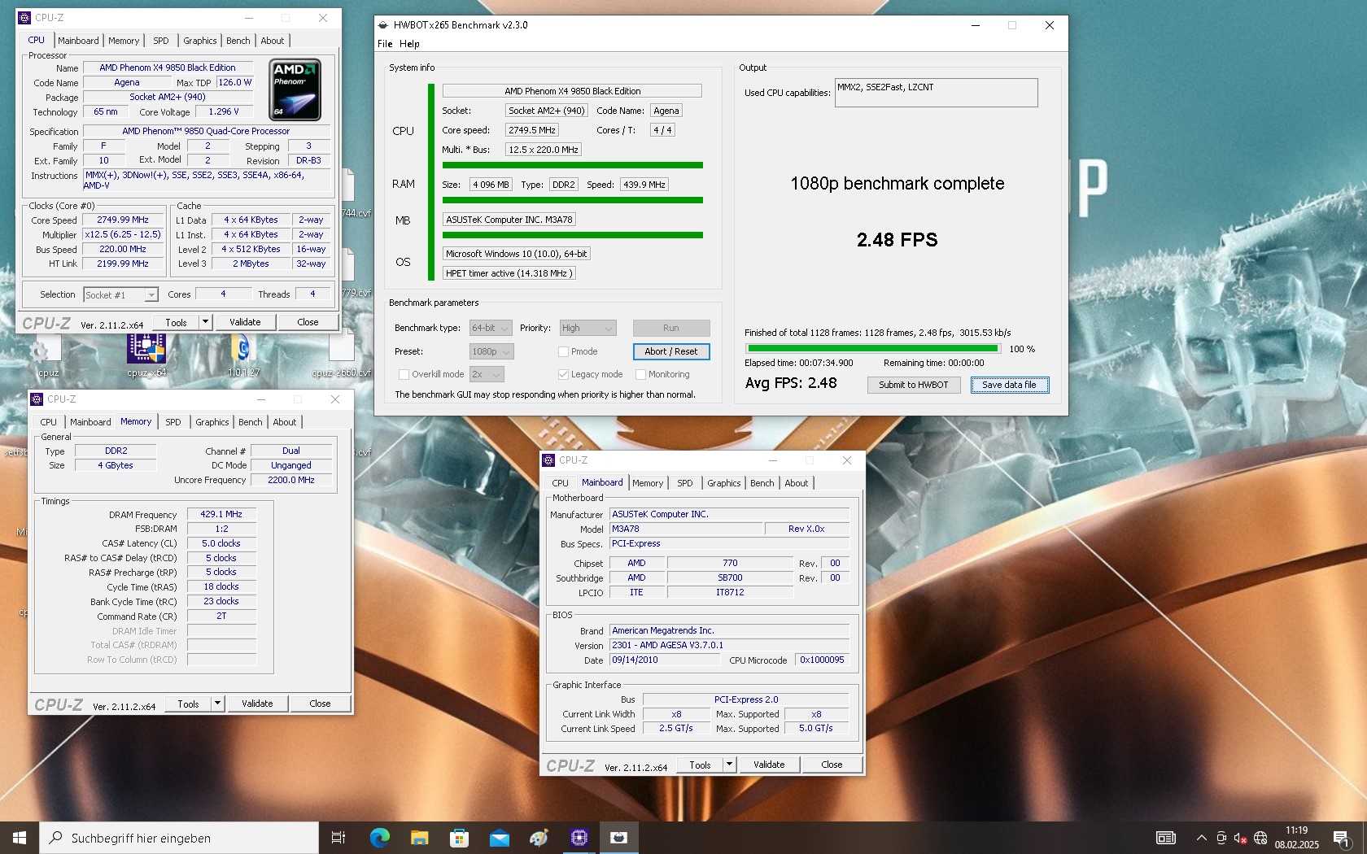Screen dimensions: 1367x854
Task: Open the Windows Start menu
Action: [x=20, y=838]
